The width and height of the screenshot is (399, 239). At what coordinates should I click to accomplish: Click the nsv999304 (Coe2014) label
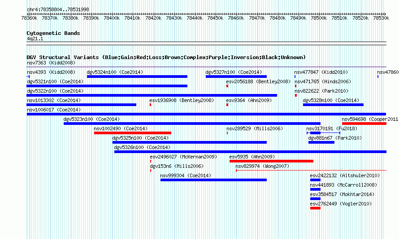(x=186, y=175)
